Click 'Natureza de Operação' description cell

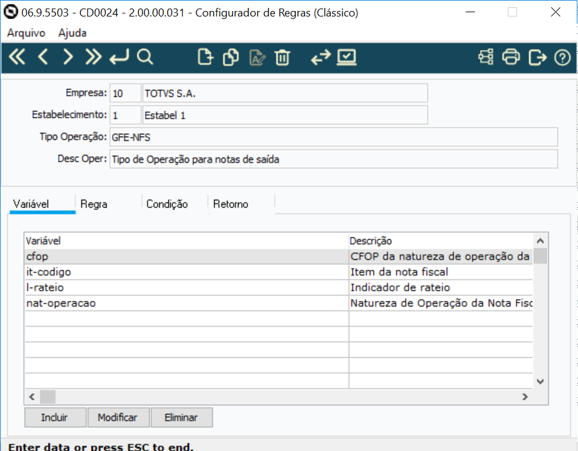[x=441, y=303]
